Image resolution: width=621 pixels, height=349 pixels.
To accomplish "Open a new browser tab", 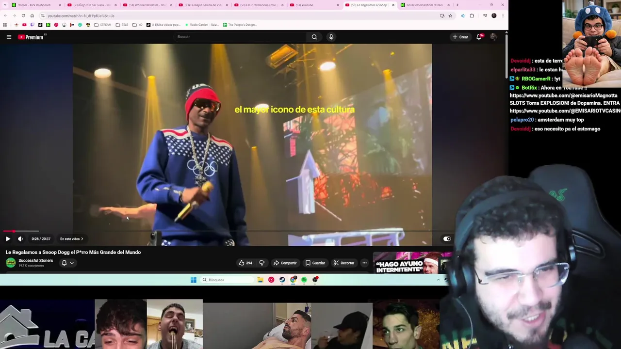I will tap(457, 5).
